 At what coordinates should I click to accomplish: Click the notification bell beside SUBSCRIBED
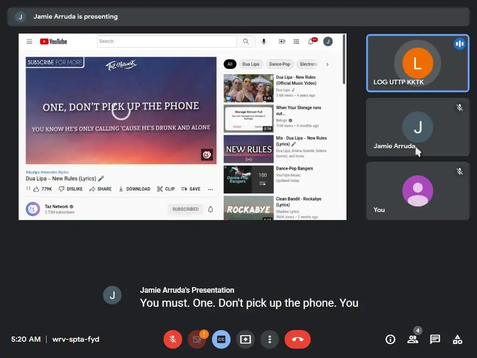point(211,209)
